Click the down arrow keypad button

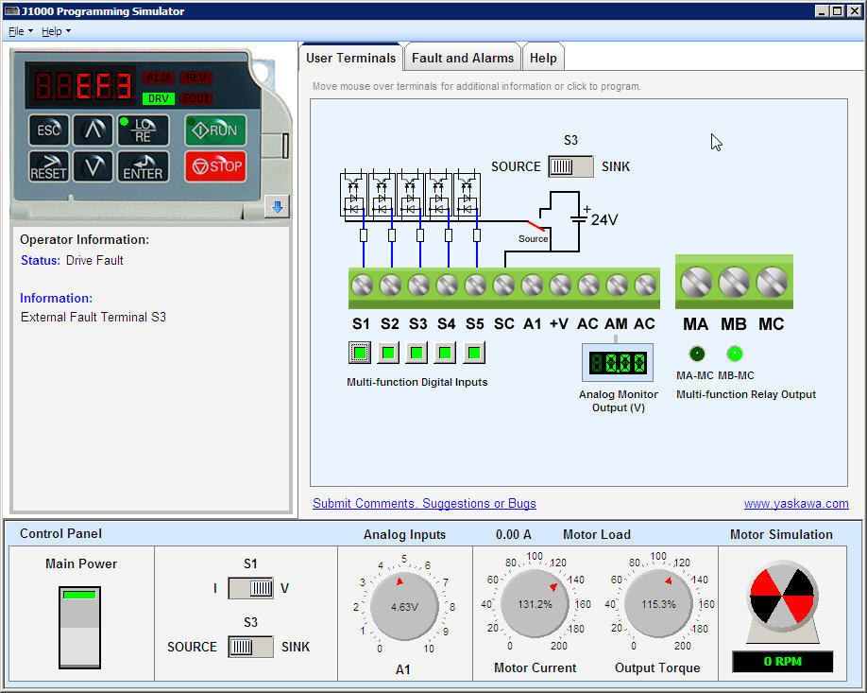pyautogui.click(x=93, y=166)
